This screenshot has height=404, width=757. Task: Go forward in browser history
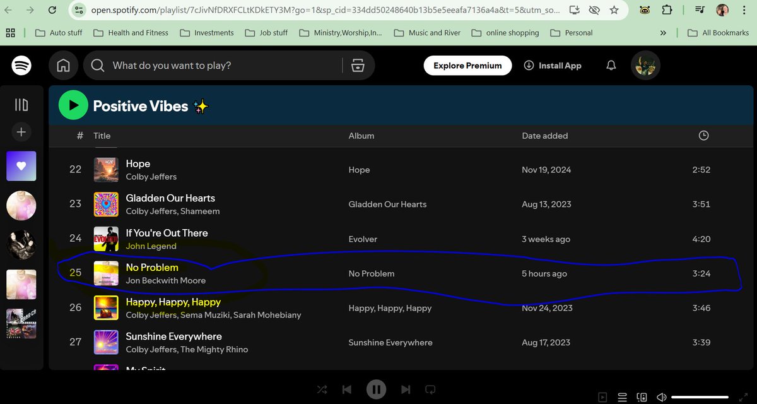[x=30, y=10]
